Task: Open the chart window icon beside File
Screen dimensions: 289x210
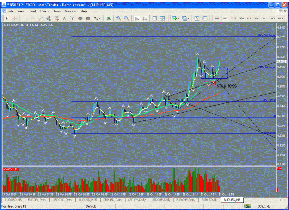Action: click(x=5, y=11)
